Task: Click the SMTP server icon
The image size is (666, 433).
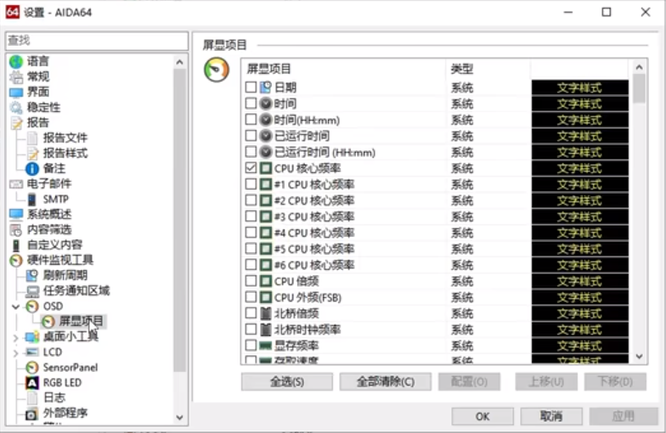Action: [32, 199]
